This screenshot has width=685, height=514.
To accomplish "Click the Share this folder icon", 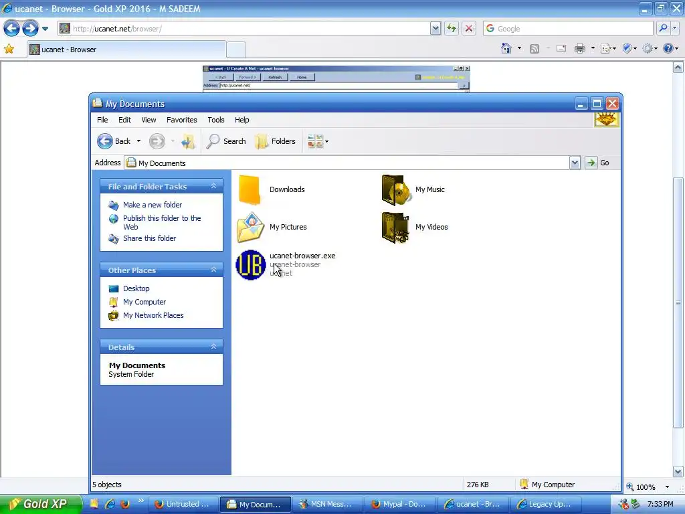I will pos(114,239).
